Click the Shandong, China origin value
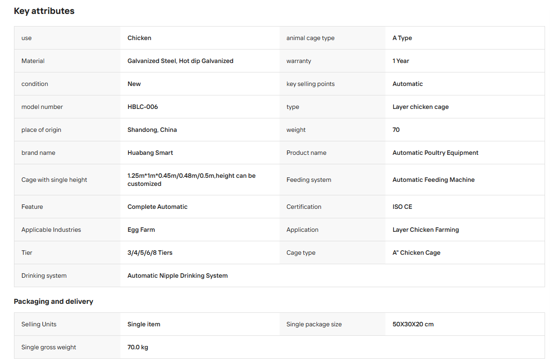Viewport: 550px width, 361px height. [152, 130]
